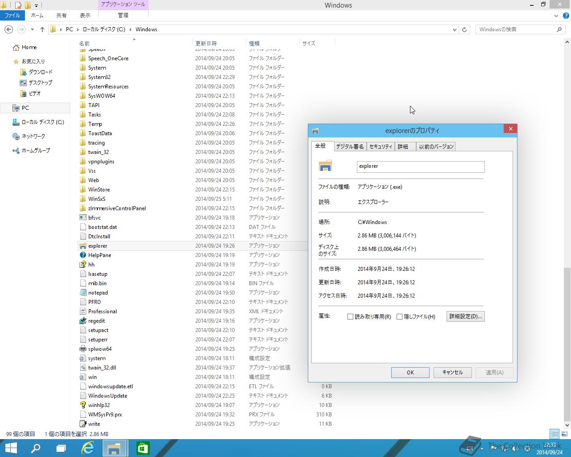The width and height of the screenshot is (571, 457).
Task: Click the Back navigation arrow
Action: click(x=8, y=29)
